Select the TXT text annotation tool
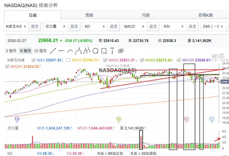229x156 pixels. (112, 51)
